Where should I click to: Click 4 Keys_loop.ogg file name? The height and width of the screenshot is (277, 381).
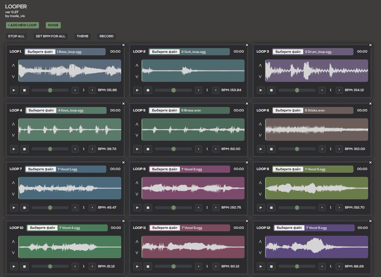click(x=70, y=110)
